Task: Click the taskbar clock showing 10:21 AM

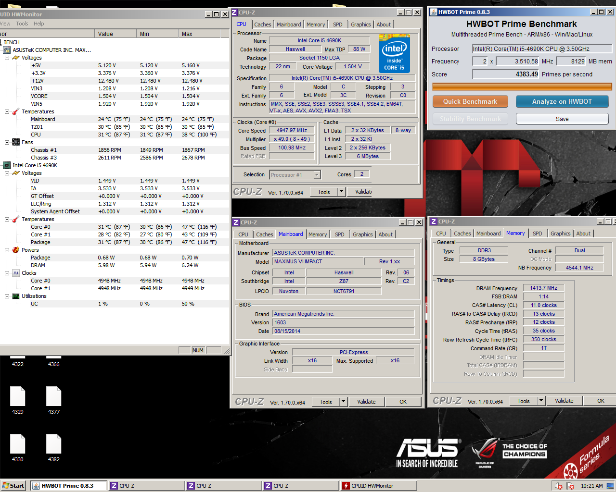Action: (x=592, y=486)
